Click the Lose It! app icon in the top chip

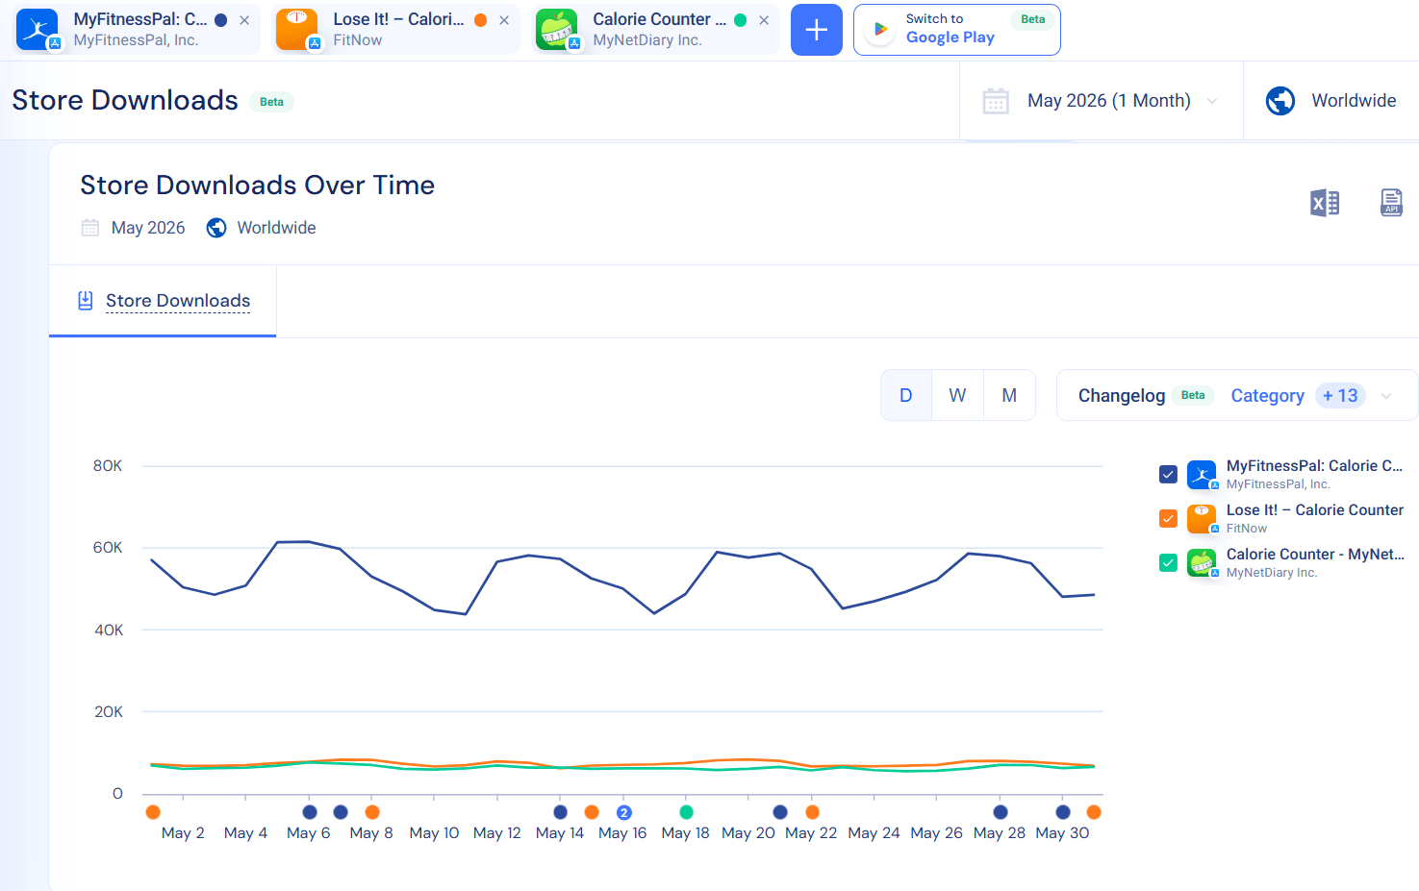(297, 30)
